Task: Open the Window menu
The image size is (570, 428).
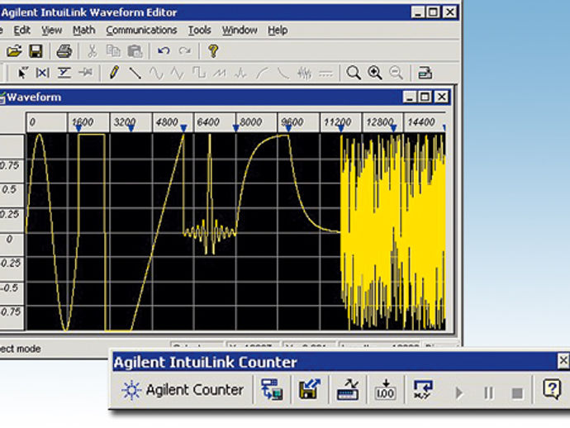Action: click(240, 31)
